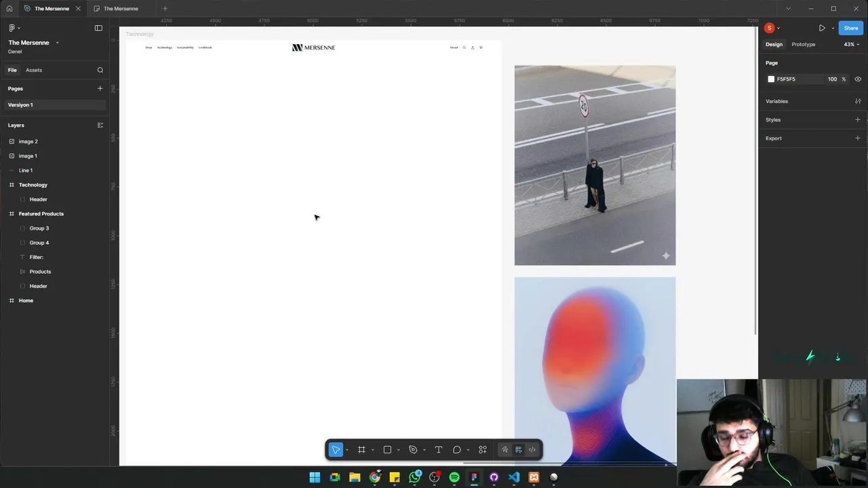Open The Mersenne file name dropdown
Screen dimensions: 868x488
[57, 43]
